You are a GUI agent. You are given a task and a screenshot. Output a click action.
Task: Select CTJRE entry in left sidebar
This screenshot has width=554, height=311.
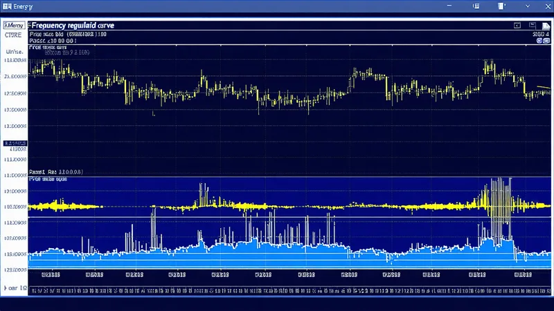click(13, 35)
